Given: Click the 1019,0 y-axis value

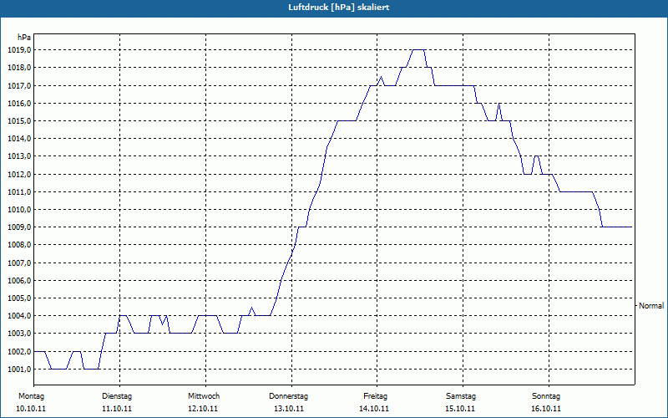Looking at the screenshot, I should [19, 50].
